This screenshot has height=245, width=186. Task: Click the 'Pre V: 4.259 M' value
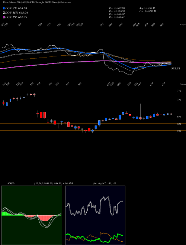coord(147,11)
